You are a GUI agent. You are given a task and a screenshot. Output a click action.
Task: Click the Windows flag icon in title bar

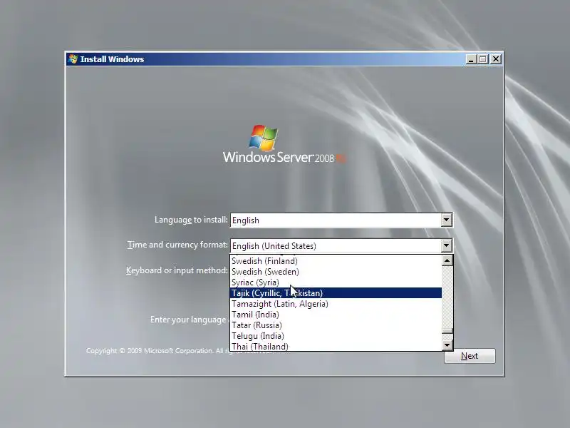(x=73, y=59)
